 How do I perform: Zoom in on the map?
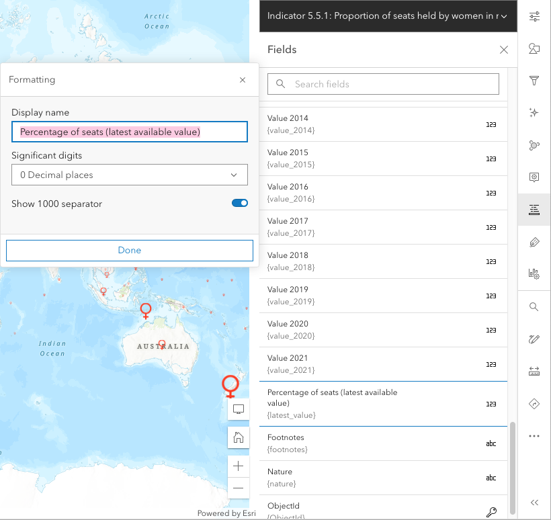pyautogui.click(x=239, y=466)
